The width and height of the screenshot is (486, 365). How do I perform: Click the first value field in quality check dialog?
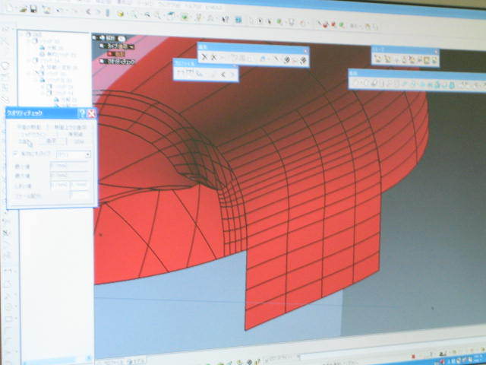click(70, 166)
